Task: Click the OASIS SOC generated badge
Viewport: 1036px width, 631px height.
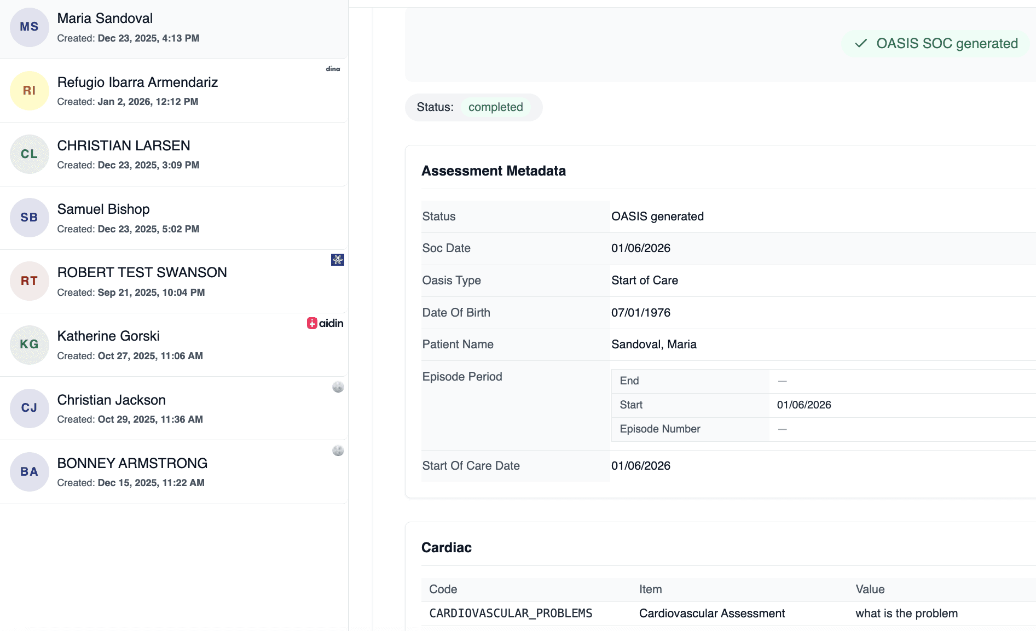Action: (x=936, y=44)
